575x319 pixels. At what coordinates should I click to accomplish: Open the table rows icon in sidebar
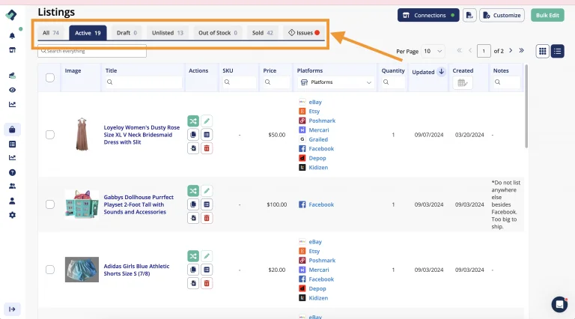(x=12, y=144)
